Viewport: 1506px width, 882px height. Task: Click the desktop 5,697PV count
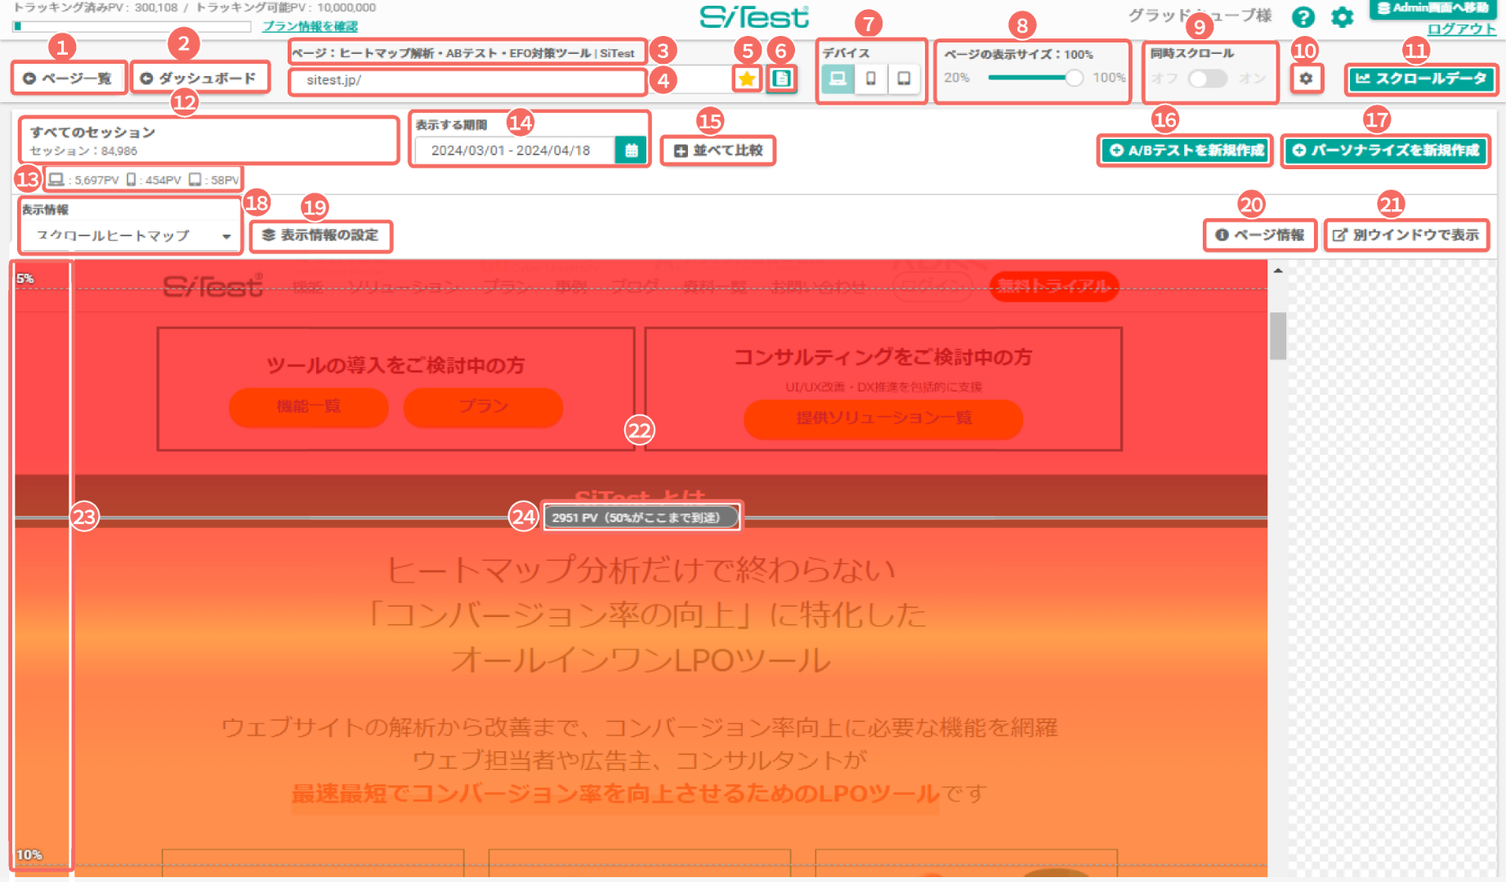coord(83,179)
